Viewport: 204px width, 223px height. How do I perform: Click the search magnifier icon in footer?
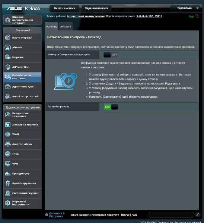point(198,214)
